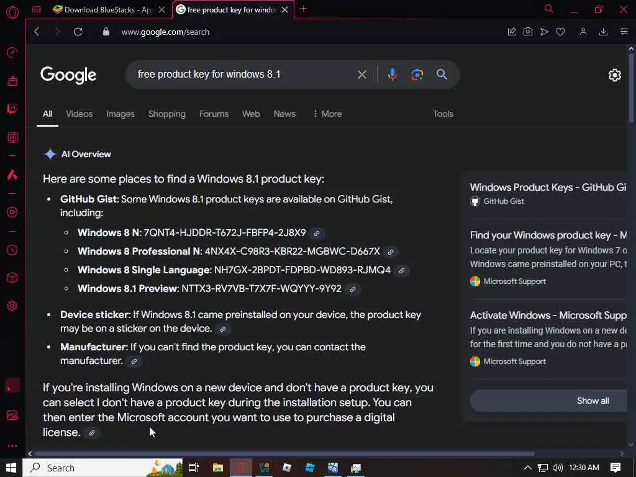Open taskbar volume control
The height and width of the screenshot is (477, 636).
(x=557, y=468)
